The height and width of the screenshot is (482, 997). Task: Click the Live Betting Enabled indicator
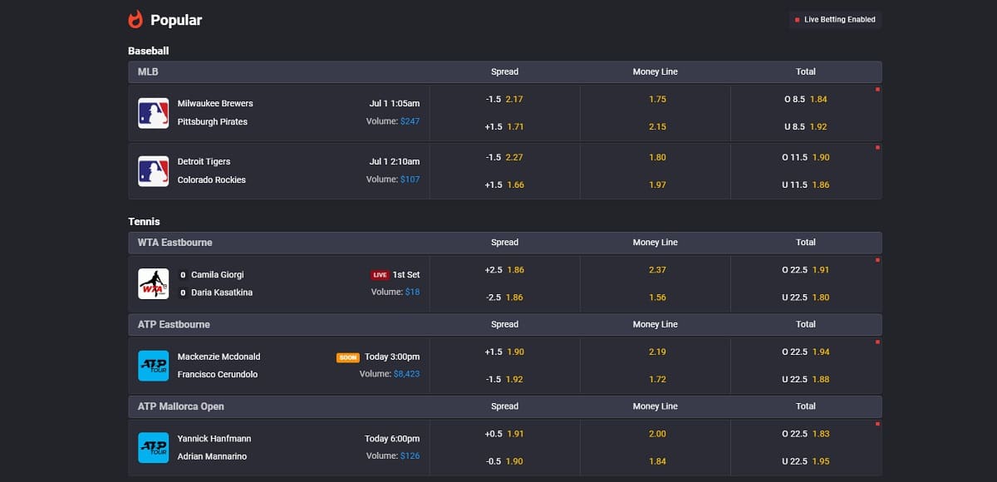click(x=835, y=19)
